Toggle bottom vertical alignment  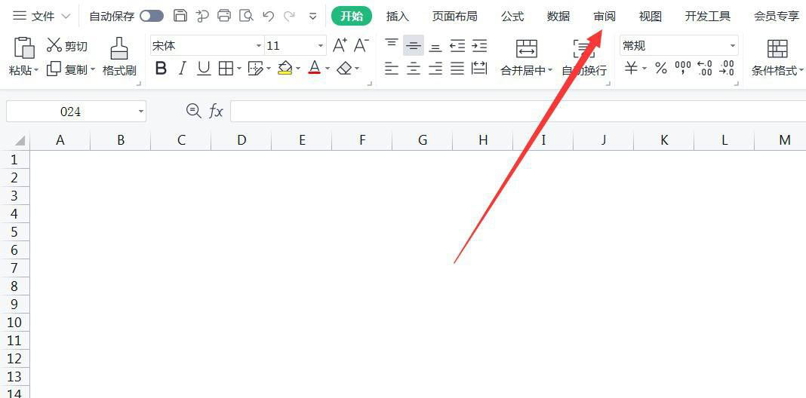[x=435, y=47]
